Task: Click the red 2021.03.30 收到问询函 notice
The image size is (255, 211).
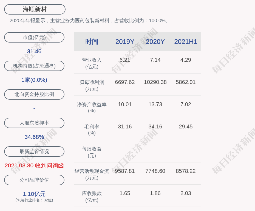Action: (x=34, y=165)
